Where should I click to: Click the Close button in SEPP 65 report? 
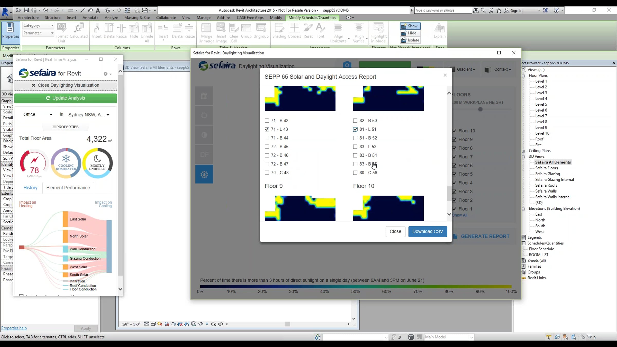395,231
